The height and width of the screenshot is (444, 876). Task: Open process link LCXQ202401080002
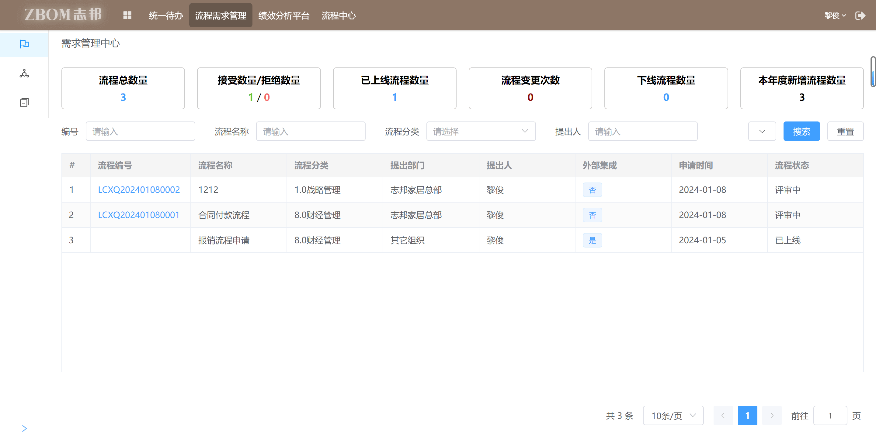[139, 190]
